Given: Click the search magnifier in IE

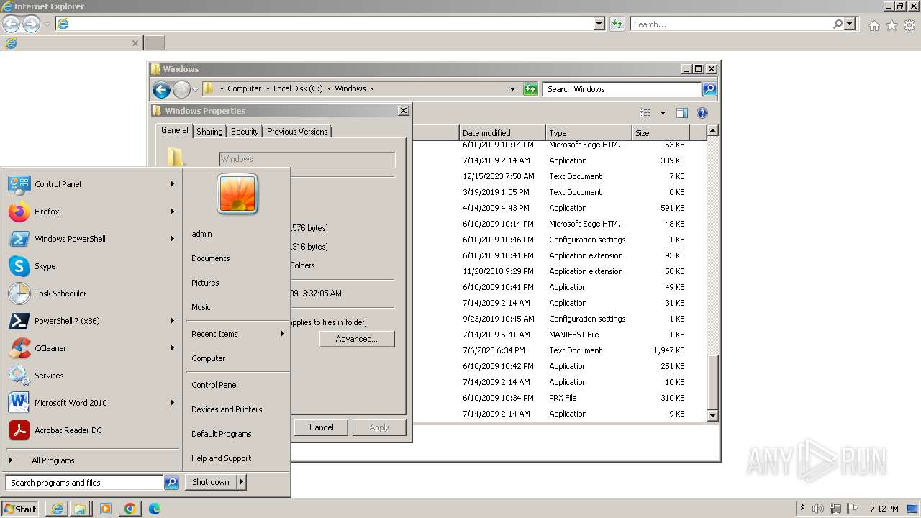Looking at the screenshot, I should [838, 24].
